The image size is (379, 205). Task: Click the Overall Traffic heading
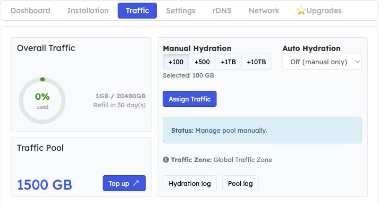pyautogui.click(x=46, y=48)
